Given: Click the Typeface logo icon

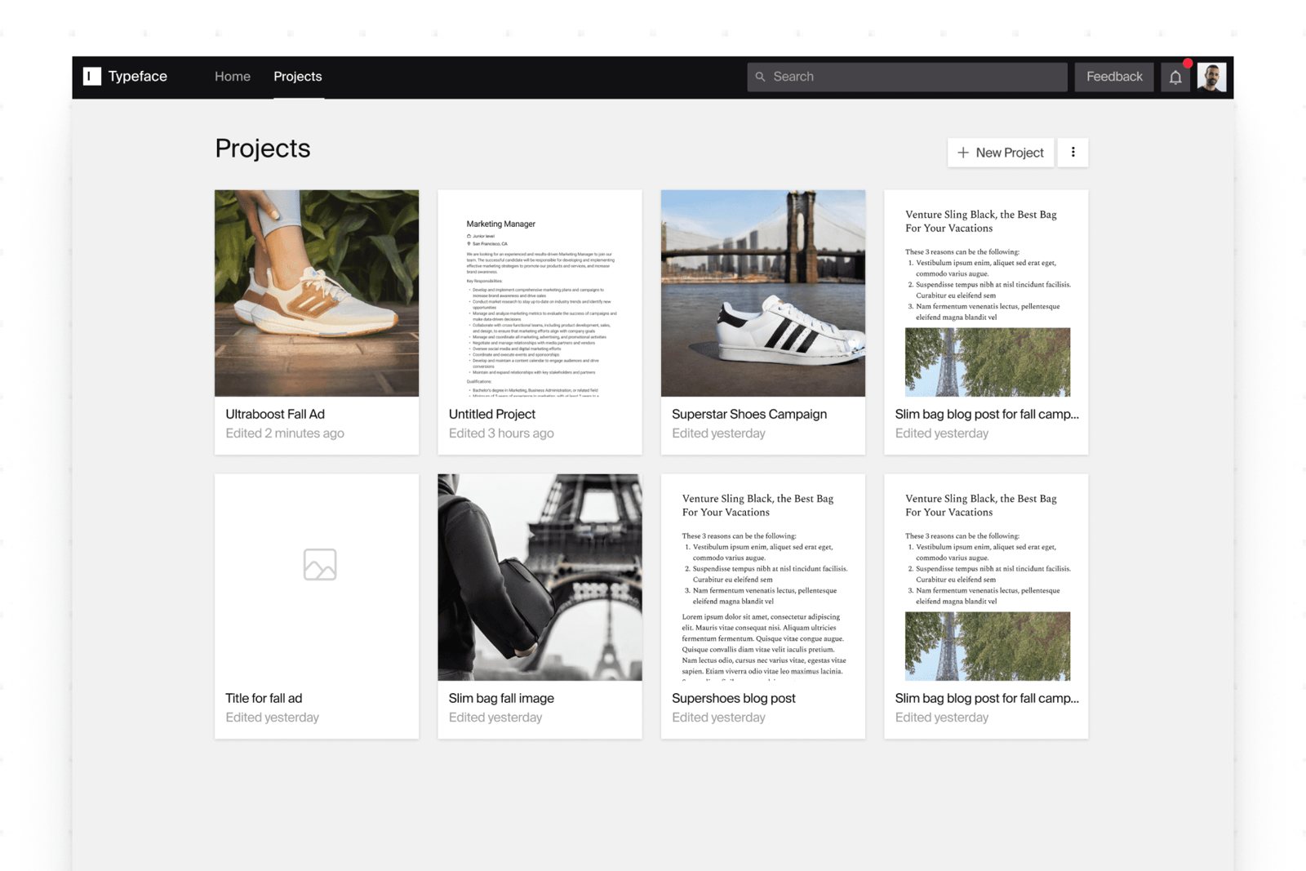Looking at the screenshot, I should point(92,76).
